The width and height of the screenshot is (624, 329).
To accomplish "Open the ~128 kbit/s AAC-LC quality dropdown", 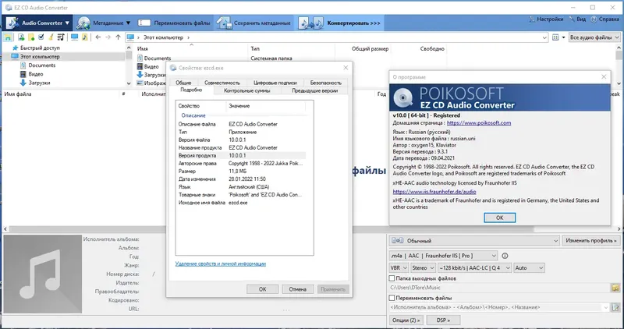I will tap(474, 268).
